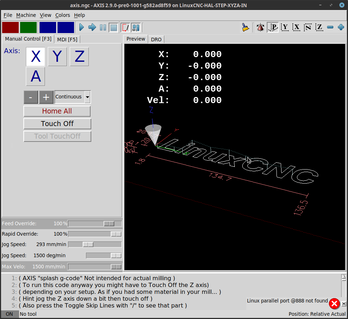Switch to the Preview tab
Screen dimensions: 348x319
click(136, 39)
